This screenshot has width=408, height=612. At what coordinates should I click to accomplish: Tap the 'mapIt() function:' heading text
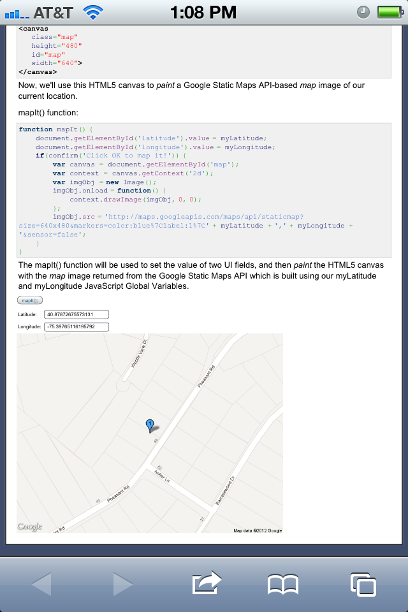[x=48, y=113]
